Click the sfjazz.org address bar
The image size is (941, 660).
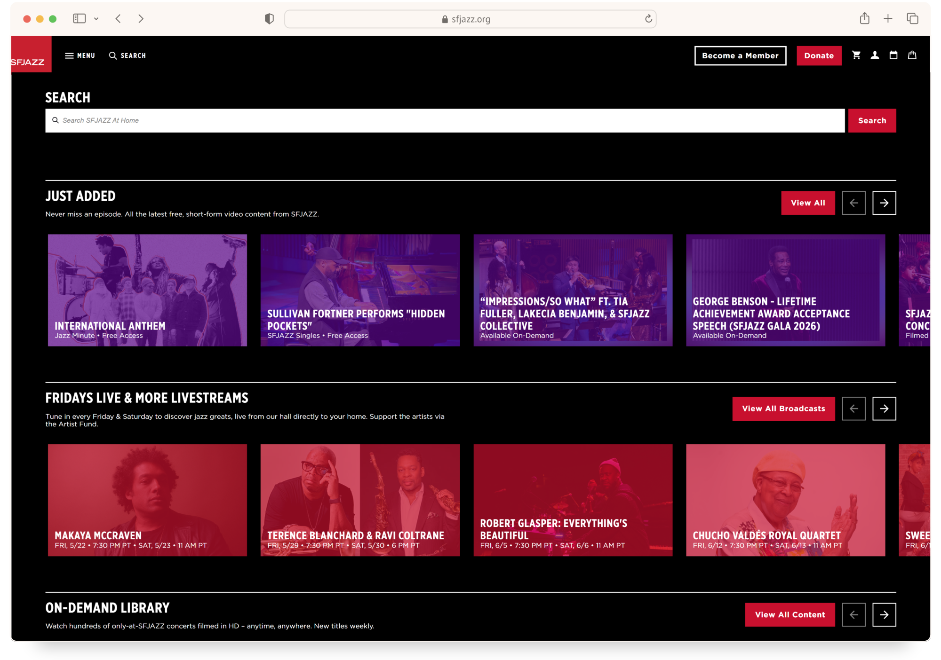pyautogui.click(x=470, y=19)
